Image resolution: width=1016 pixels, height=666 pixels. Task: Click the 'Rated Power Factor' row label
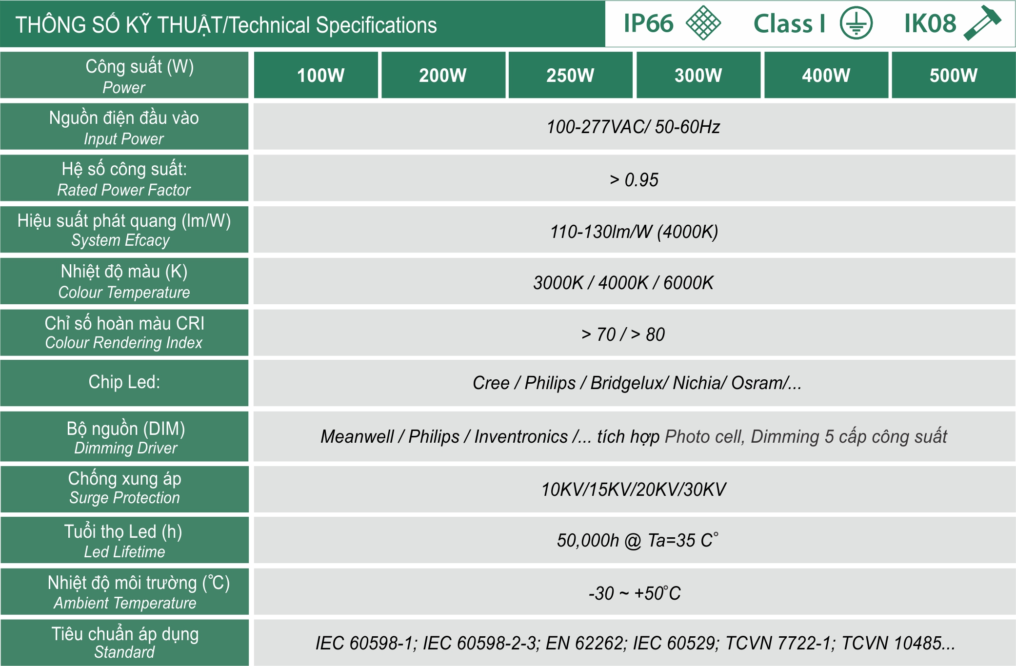point(124,178)
